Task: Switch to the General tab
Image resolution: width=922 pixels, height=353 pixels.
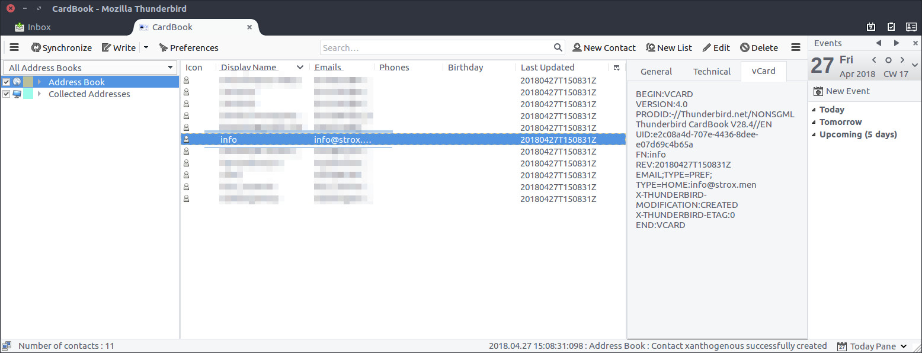Action: [656, 71]
